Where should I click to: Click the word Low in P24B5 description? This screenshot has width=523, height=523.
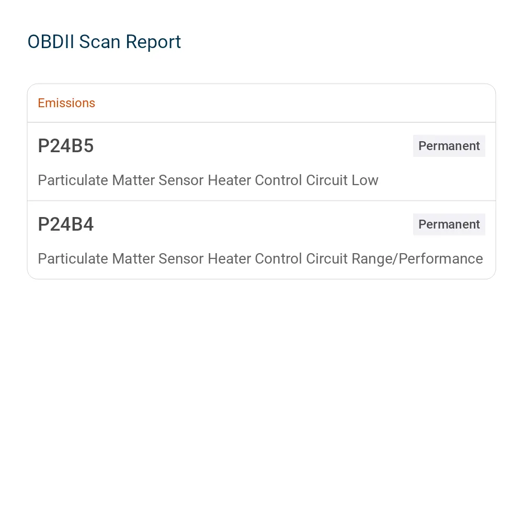[365, 180]
